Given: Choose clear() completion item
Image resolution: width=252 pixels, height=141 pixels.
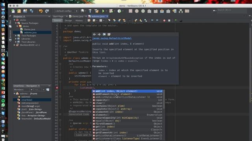Looking at the screenshot, I should tap(128, 103).
